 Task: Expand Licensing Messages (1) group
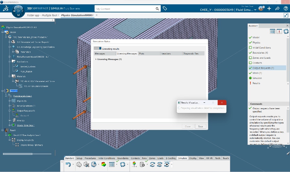tap(96, 59)
